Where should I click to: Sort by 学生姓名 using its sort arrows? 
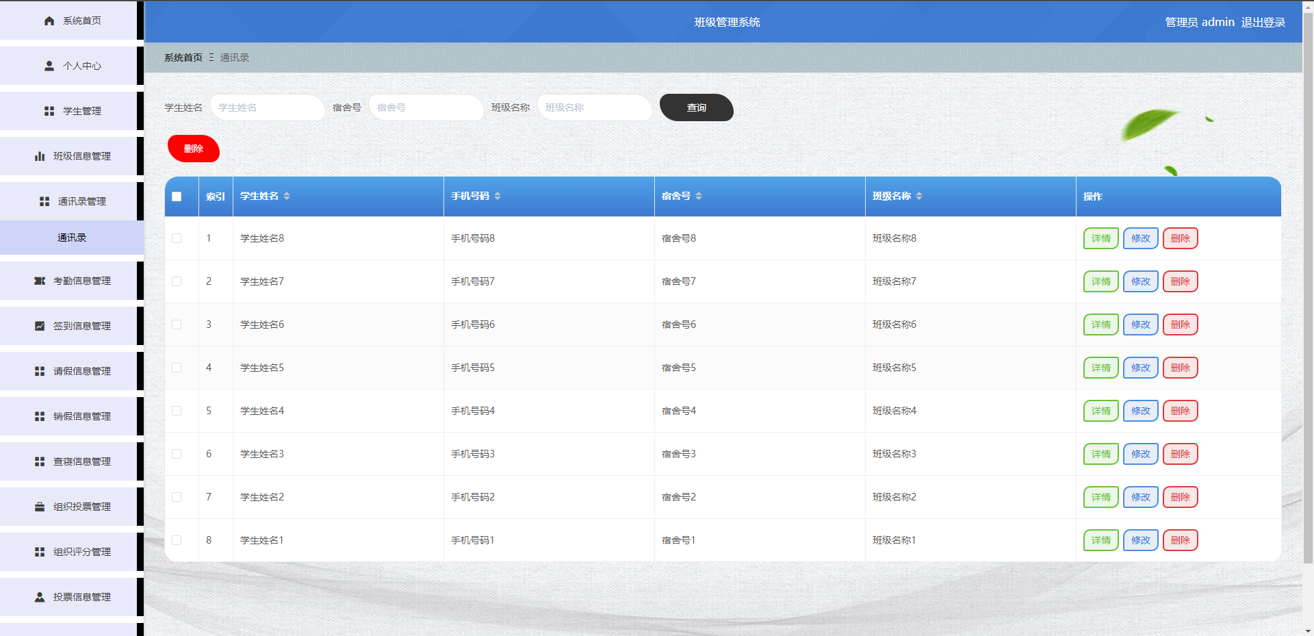coord(287,196)
